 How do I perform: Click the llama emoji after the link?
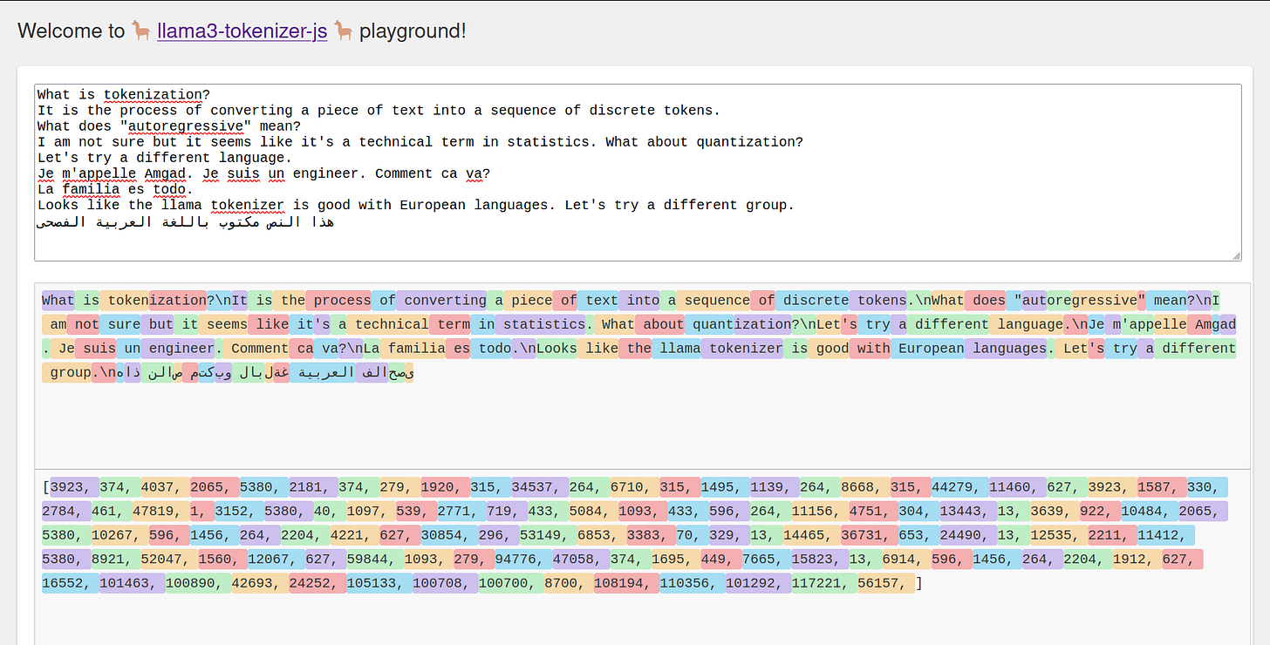pos(344,31)
